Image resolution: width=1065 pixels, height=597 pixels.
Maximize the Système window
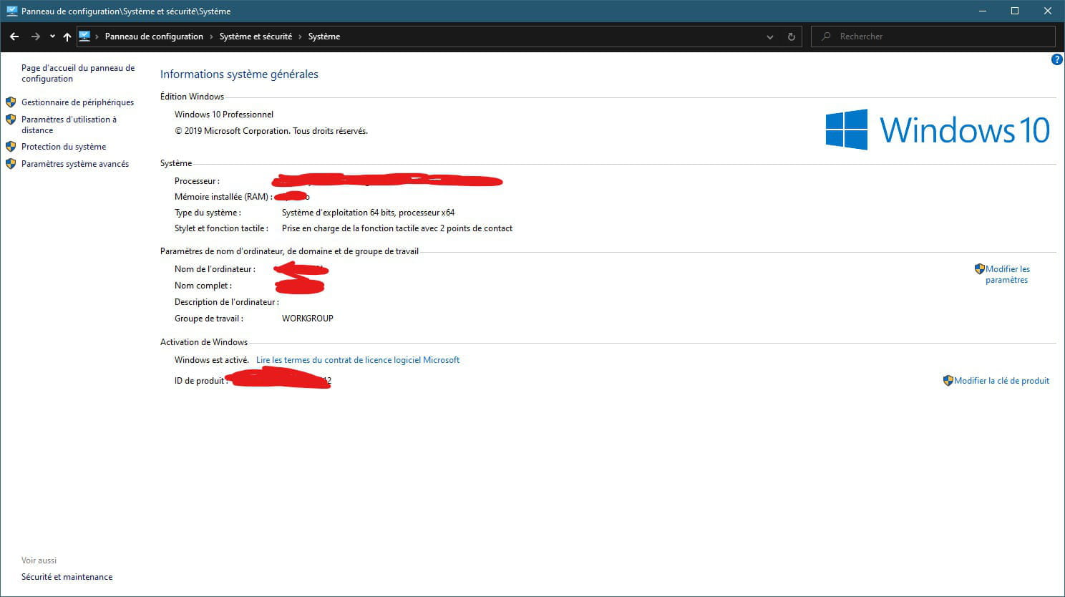tap(1015, 11)
